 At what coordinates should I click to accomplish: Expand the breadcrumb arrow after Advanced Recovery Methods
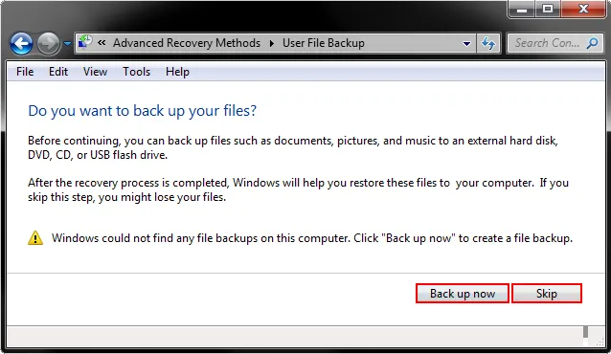click(272, 43)
